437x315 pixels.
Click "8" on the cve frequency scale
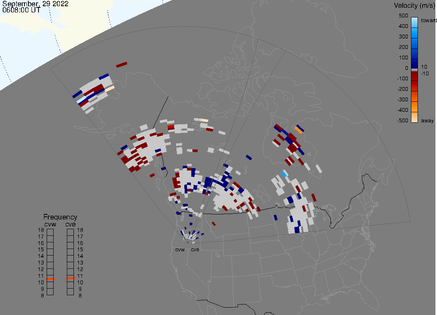pyautogui.click(x=80, y=296)
